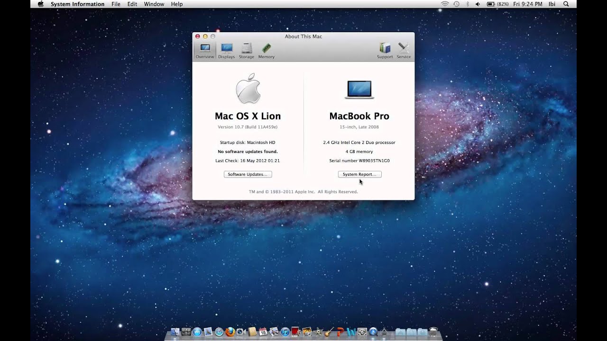The width and height of the screenshot is (607, 341).
Task: Click the Wi-Fi status icon
Action: (x=444, y=4)
